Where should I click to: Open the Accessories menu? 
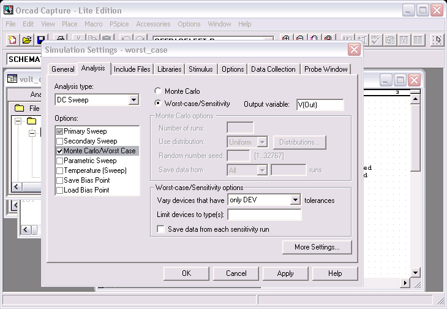[153, 24]
